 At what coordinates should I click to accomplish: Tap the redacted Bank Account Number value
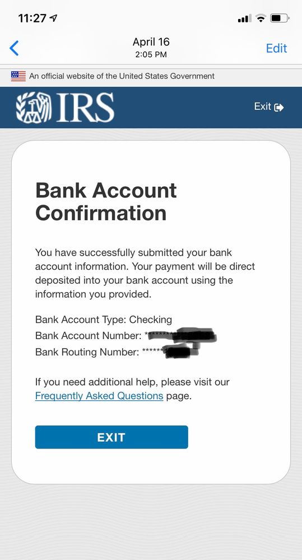tap(180, 335)
